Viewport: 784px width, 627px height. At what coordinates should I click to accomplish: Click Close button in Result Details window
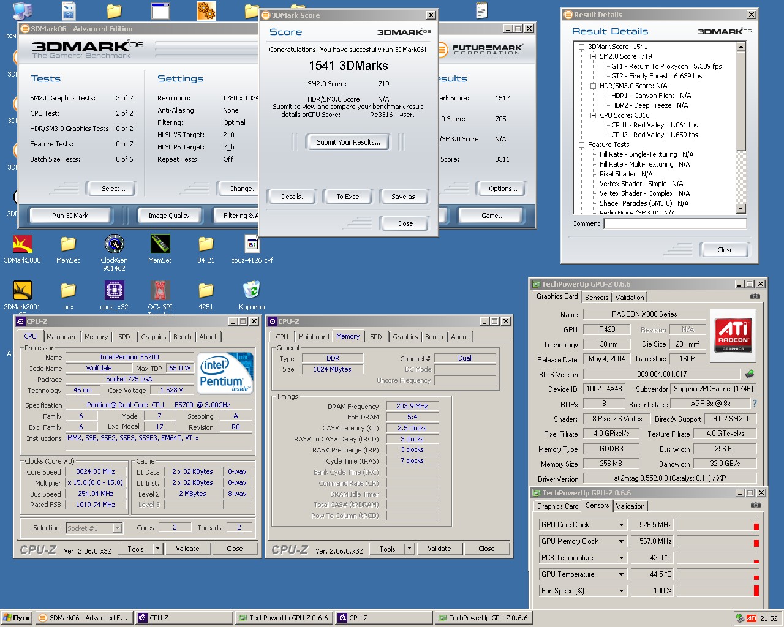[725, 250]
